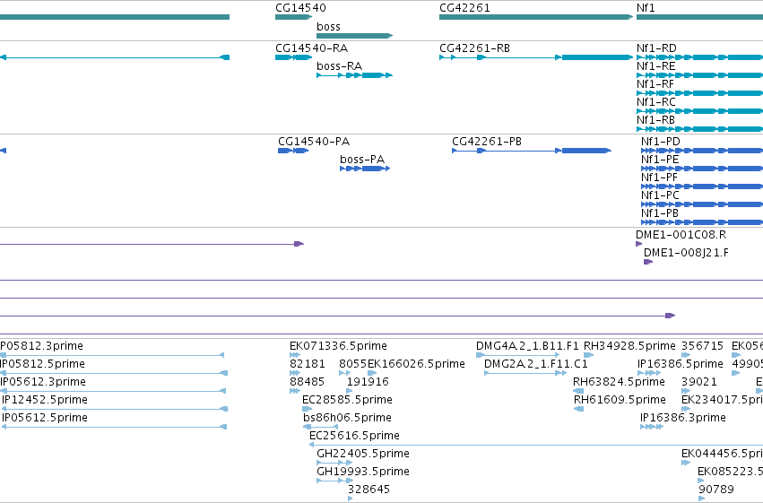This screenshot has width=763, height=503.
Task: Select the Nf1 gene label
Action: (x=646, y=8)
